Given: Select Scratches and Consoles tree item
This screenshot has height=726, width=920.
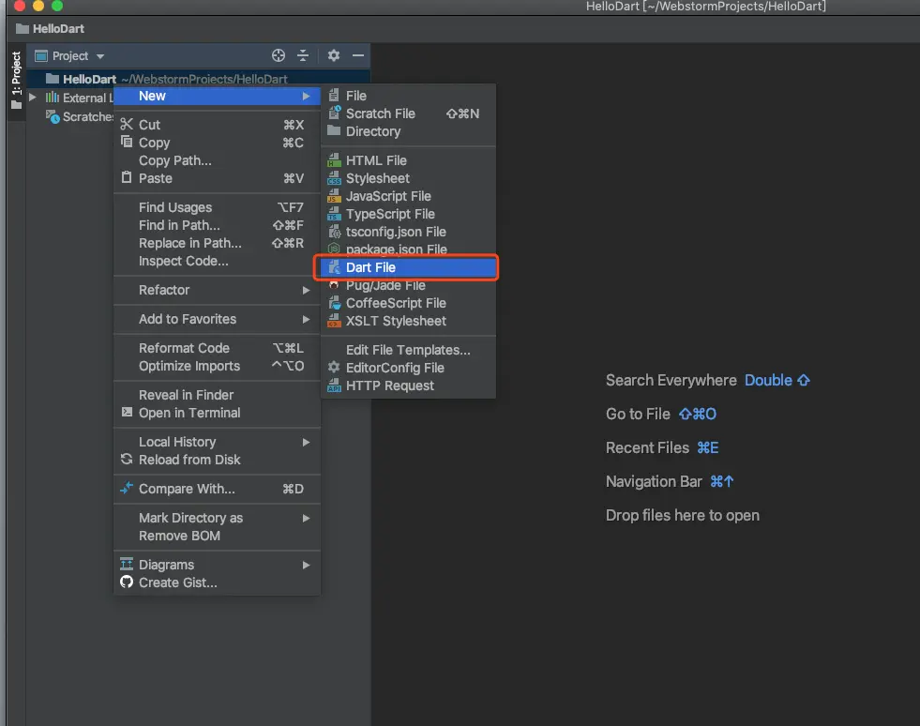Looking at the screenshot, I should 79,117.
